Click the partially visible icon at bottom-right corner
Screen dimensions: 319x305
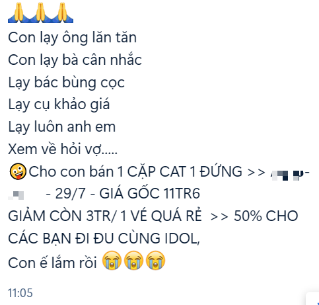coord(312,299)
